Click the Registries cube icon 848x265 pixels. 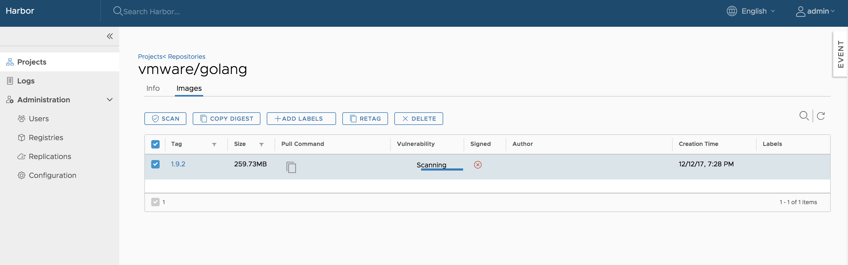tap(22, 137)
